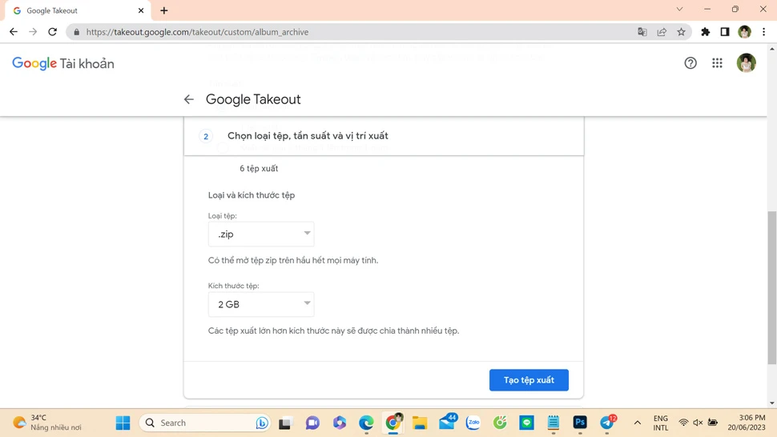The height and width of the screenshot is (437, 777).
Task: Open Photoshop from the taskbar
Action: 580,423
